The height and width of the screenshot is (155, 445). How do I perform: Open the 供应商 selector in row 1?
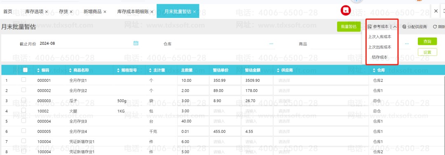(x=321, y=81)
